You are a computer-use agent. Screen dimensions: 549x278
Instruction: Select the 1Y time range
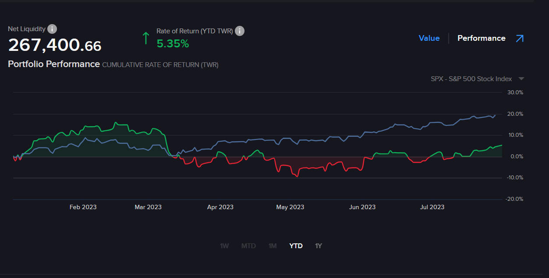pos(319,246)
